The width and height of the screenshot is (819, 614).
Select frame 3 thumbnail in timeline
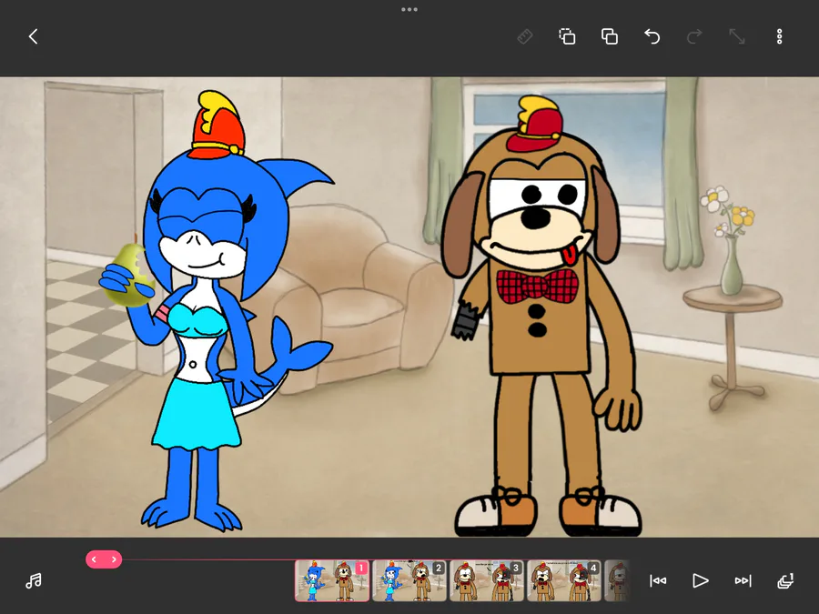[x=487, y=580]
